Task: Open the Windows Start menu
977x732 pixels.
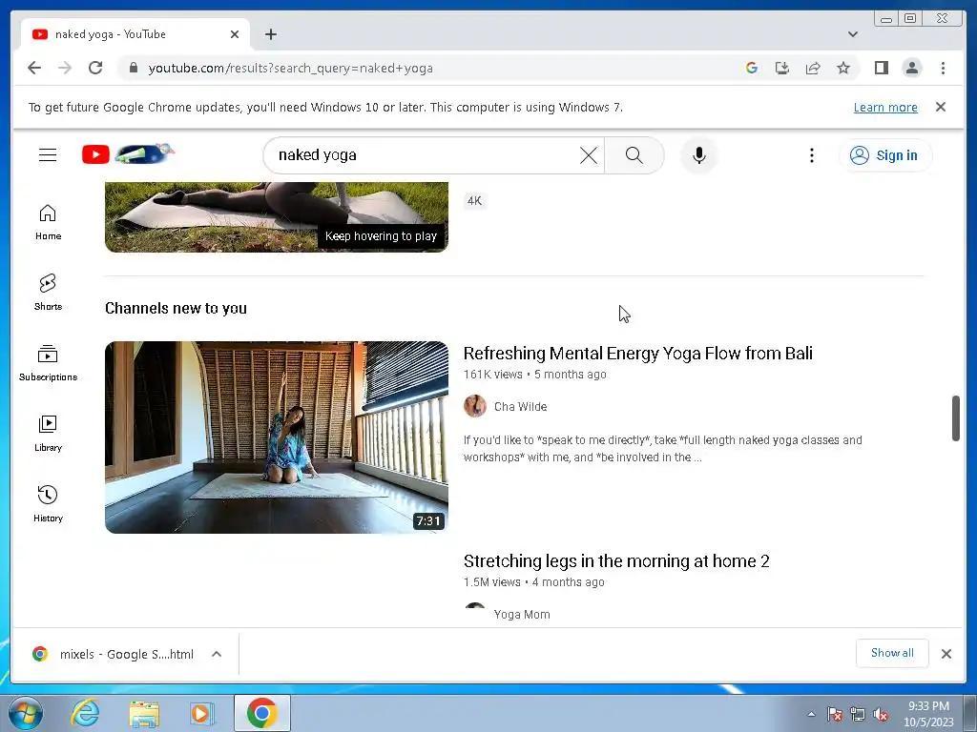Action: (26, 713)
